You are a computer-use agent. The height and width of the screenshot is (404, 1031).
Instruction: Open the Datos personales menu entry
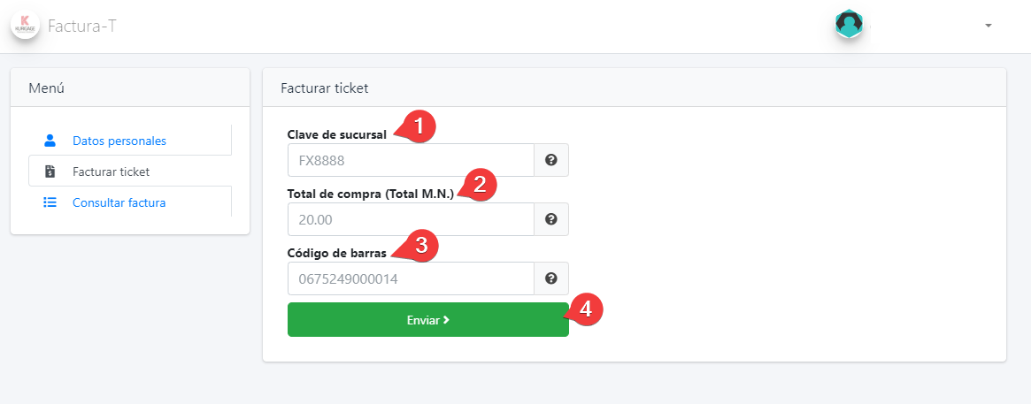119,141
